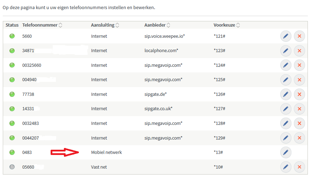Edit the *129# megavoip number

[286, 138]
